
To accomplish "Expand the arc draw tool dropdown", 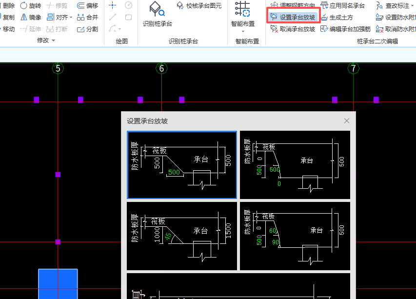I will point(119,29).
